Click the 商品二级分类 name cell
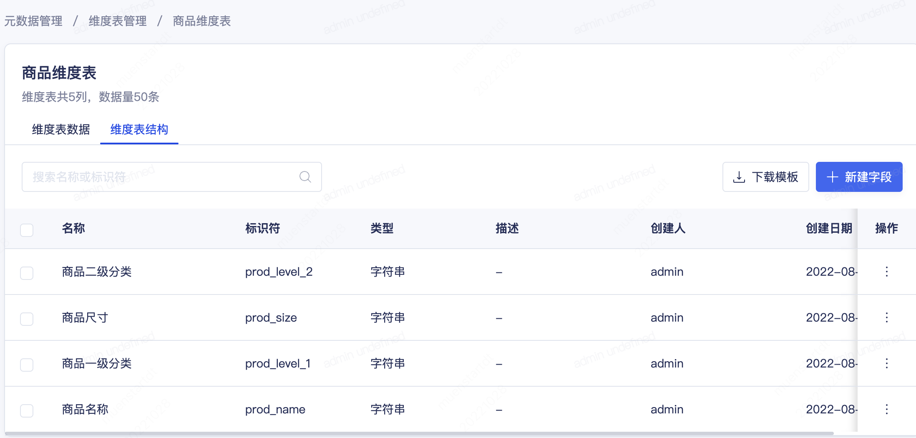 click(x=97, y=272)
